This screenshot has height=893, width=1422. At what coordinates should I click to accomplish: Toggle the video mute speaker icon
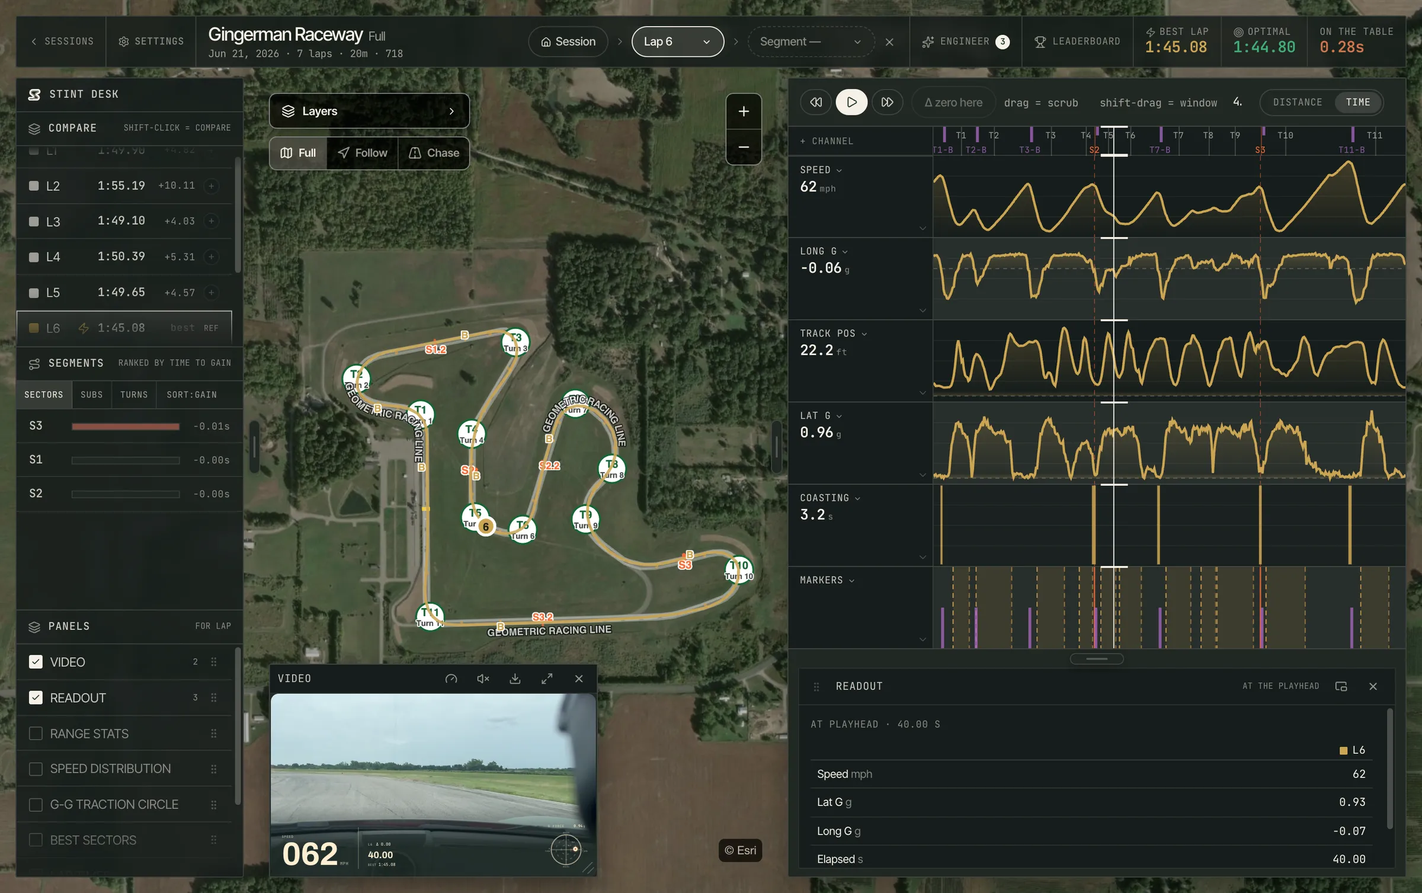pos(483,679)
